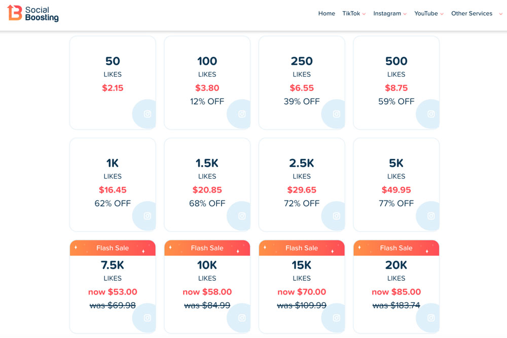
Task: Click the Flash Sale banner on the 10K card
Action: click(x=207, y=248)
